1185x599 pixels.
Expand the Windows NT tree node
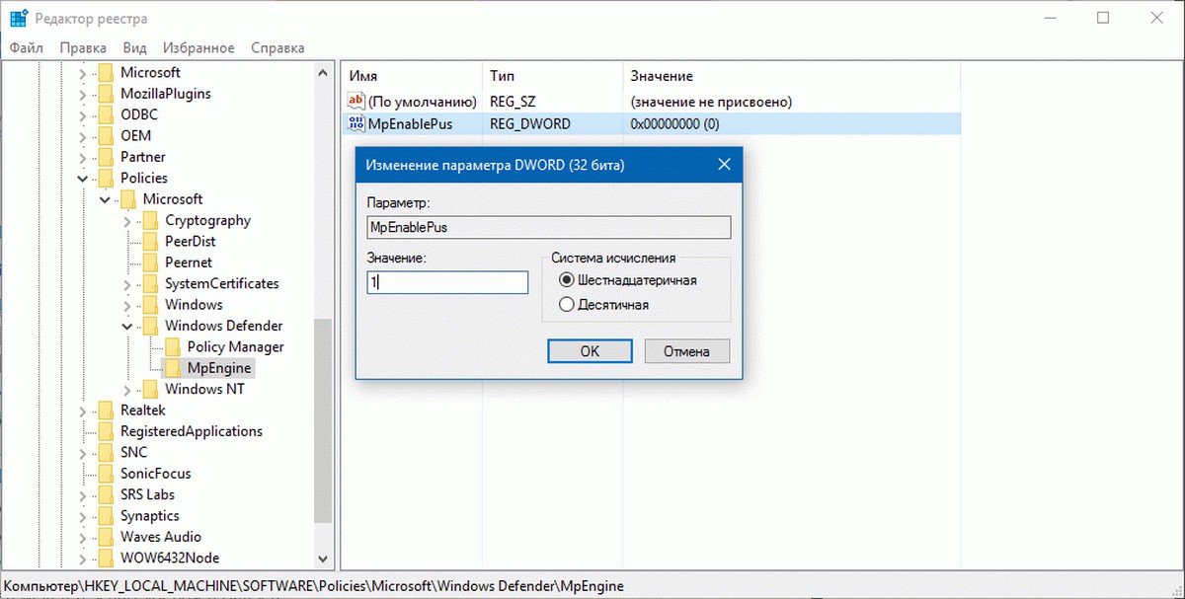point(127,390)
